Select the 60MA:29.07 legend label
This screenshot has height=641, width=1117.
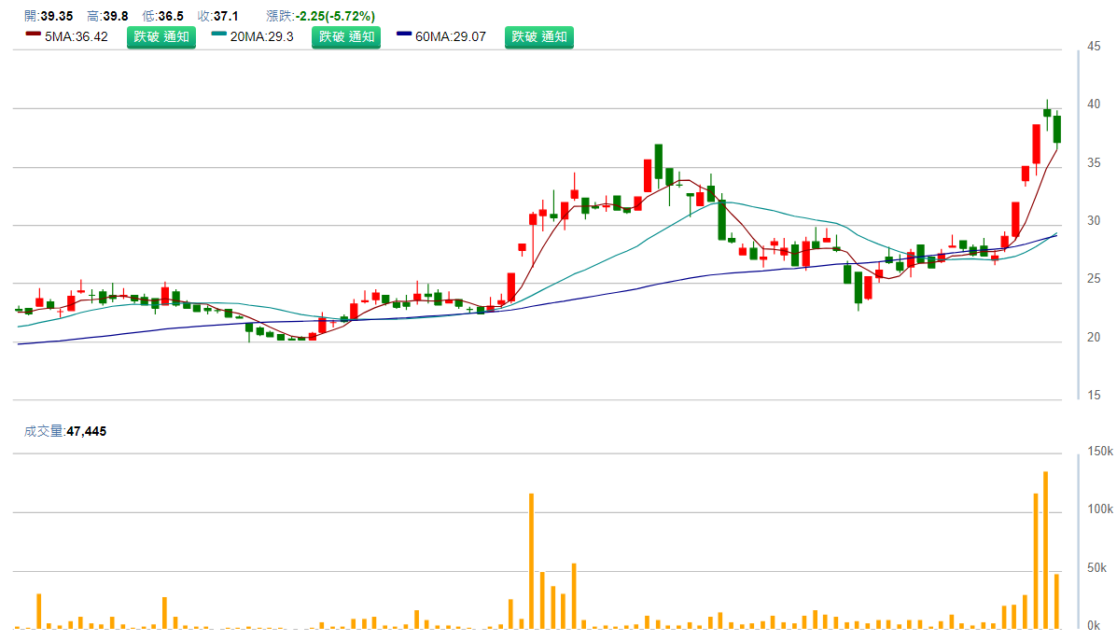tap(451, 37)
